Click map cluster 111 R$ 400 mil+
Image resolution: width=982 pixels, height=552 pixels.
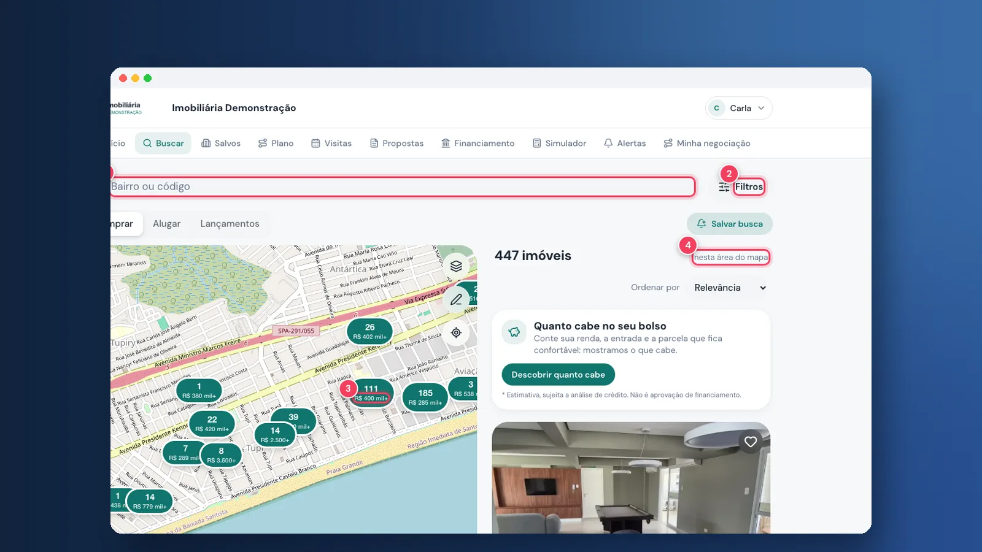pyautogui.click(x=371, y=393)
